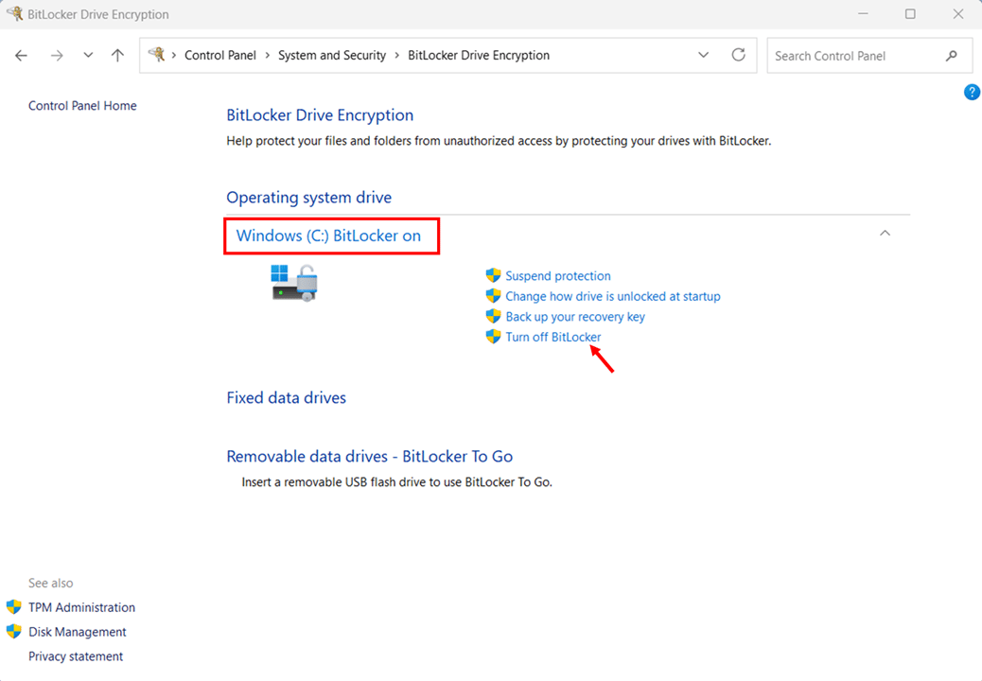This screenshot has width=982, height=681.
Task: Click the Windows drive padlock icon
Action: click(294, 282)
